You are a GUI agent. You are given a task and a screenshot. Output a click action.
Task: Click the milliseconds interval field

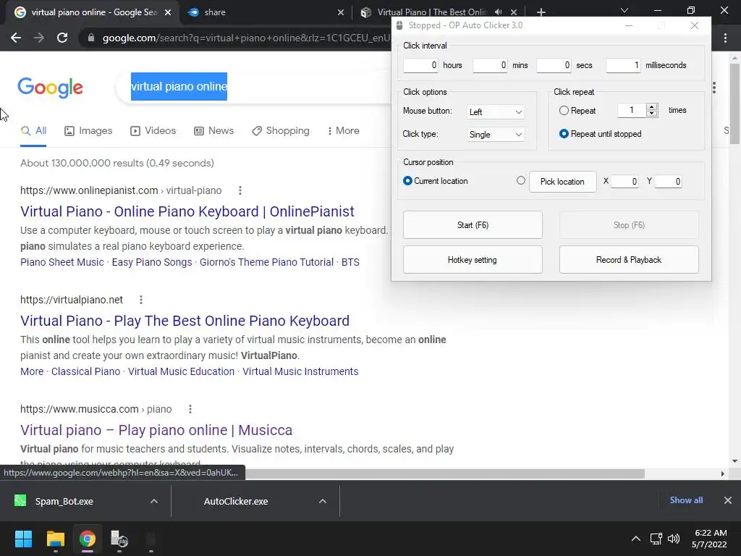(x=623, y=65)
